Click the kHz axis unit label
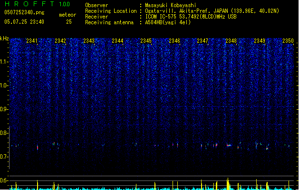299x190 pixels. point(4,38)
